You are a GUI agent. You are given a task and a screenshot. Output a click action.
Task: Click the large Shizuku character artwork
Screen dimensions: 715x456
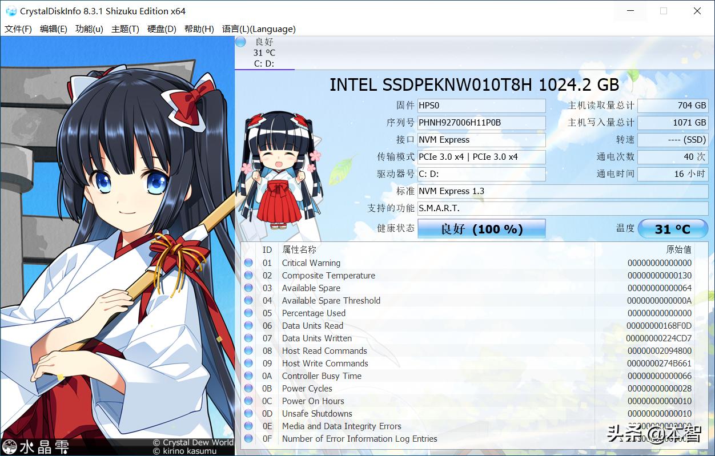pyautogui.click(x=117, y=246)
